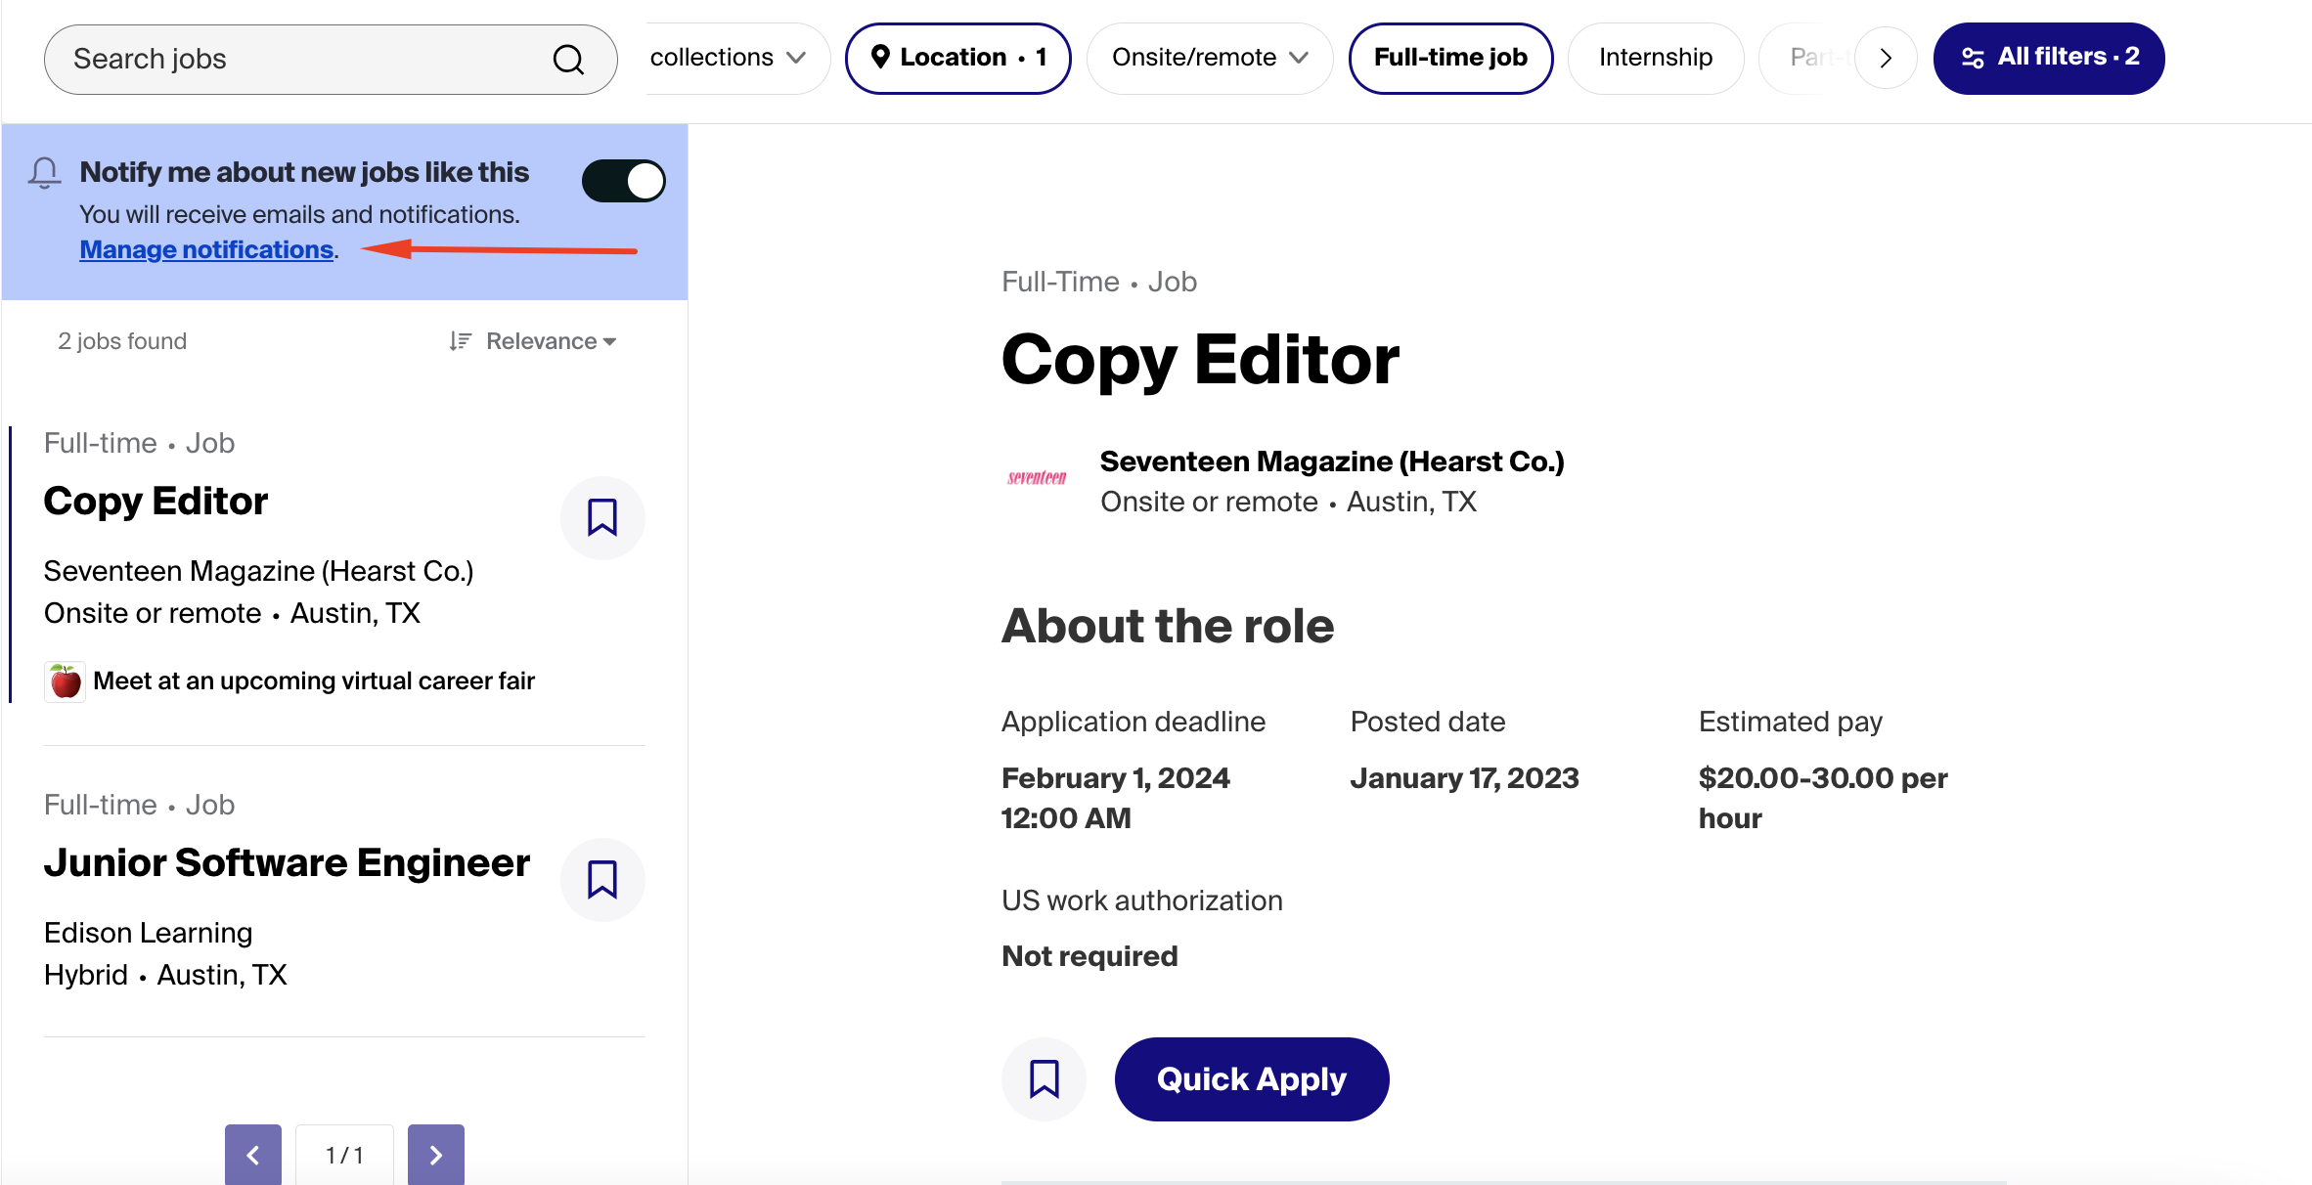Open the Manage notifications link
The image size is (2312, 1185).
pos(206,249)
